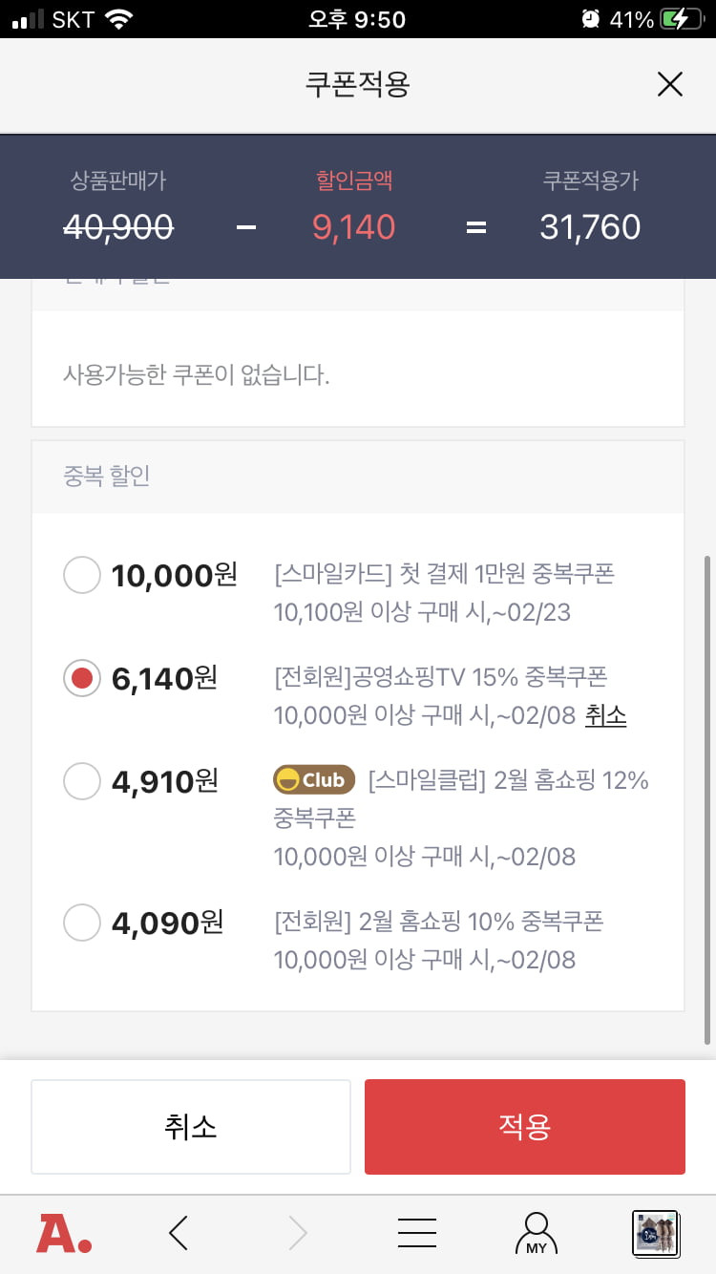Tap the Wi-Fi signal icon in status bar
Image resolution: width=716 pixels, height=1274 pixels.
point(118,19)
